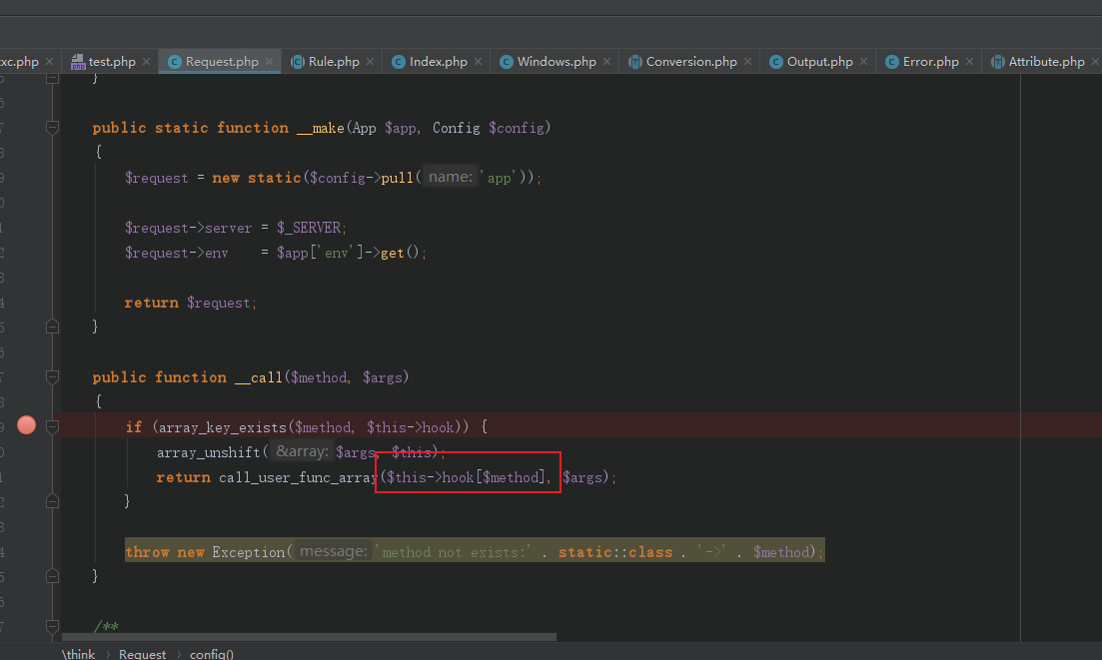Open the Windows.php tab
1102x660 pixels.
click(x=554, y=62)
